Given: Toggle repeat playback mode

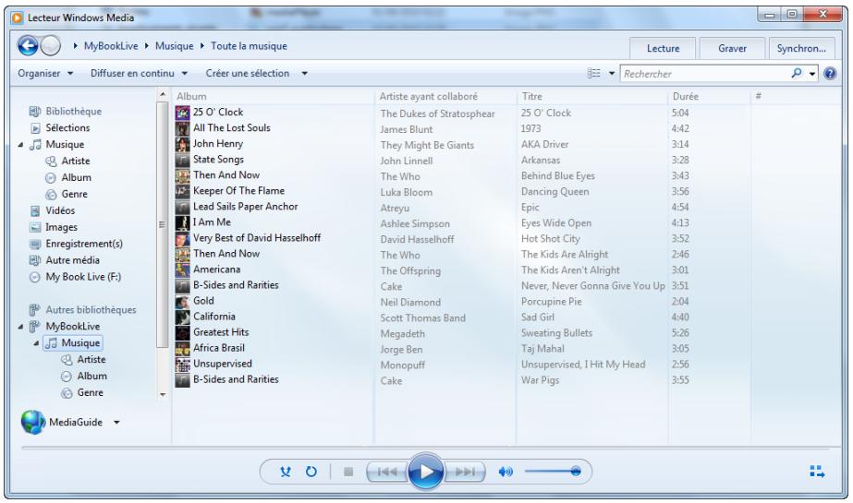Looking at the screenshot, I should click(x=311, y=472).
